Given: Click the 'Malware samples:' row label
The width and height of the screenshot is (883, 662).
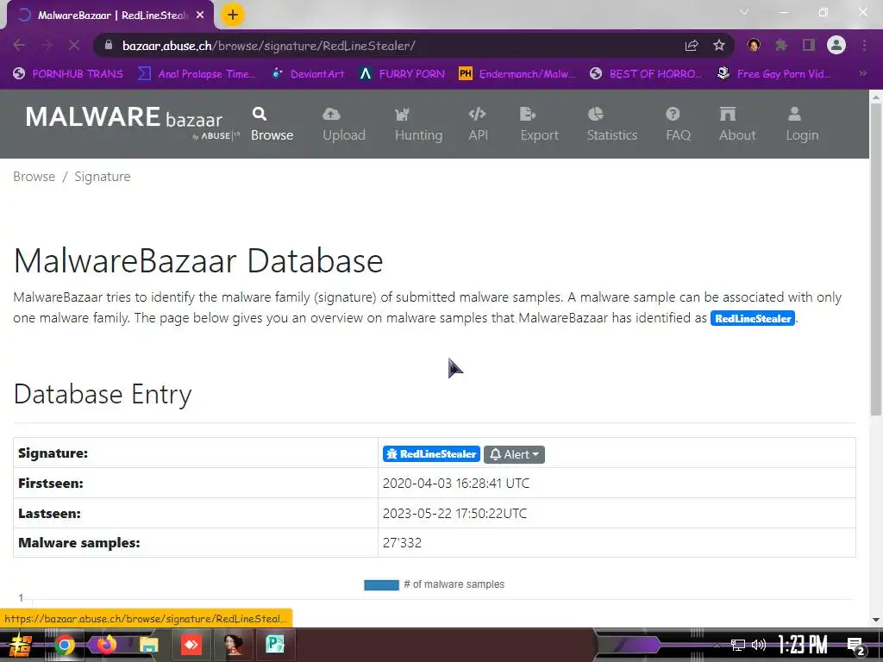Looking at the screenshot, I should click(x=78, y=543).
